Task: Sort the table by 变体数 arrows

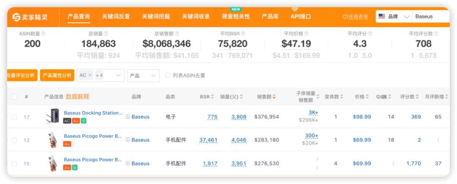Action: coord(341,97)
